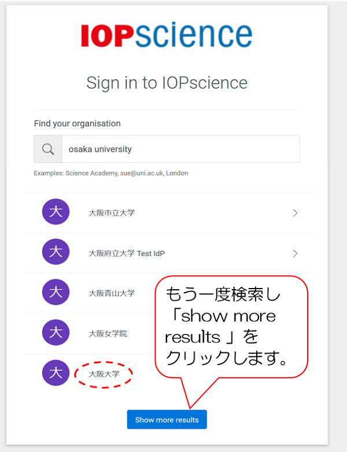The image size is (347, 452).
Task: Click the IOPscience logo
Action: (167, 35)
